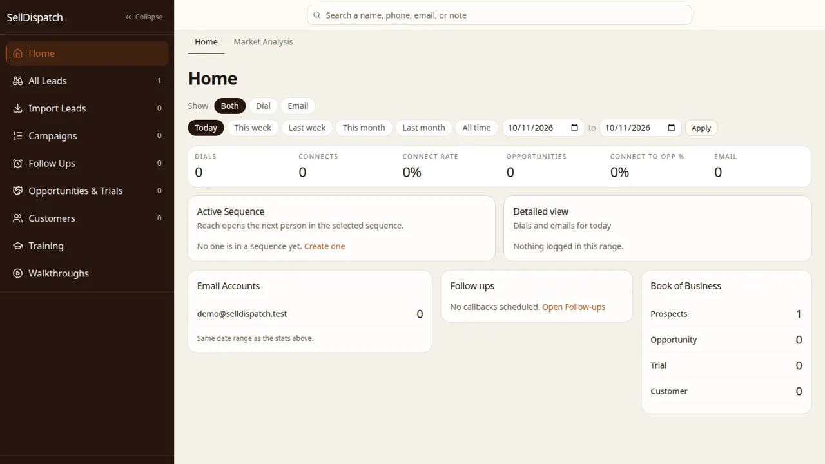Image resolution: width=825 pixels, height=464 pixels.
Task: Open Walkthroughs in the sidebar
Action: coord(87,273)
